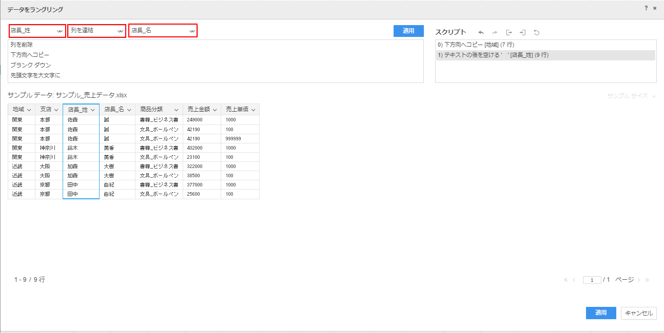Click the 25600 sales amount cell
664x333 pixels.
pyautogui.click(x=202, y=194)
